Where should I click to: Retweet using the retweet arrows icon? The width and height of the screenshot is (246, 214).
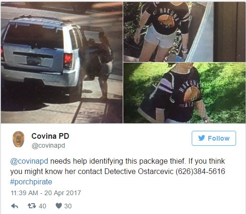click(32, 206)
